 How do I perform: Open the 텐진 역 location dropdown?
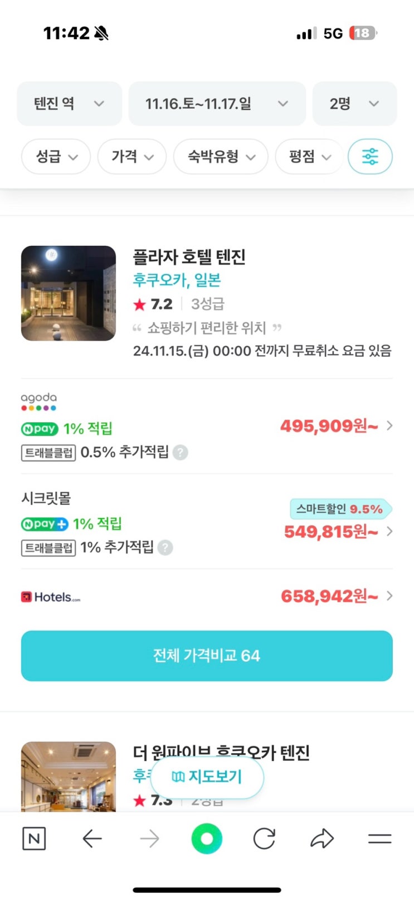coord(69,104)
